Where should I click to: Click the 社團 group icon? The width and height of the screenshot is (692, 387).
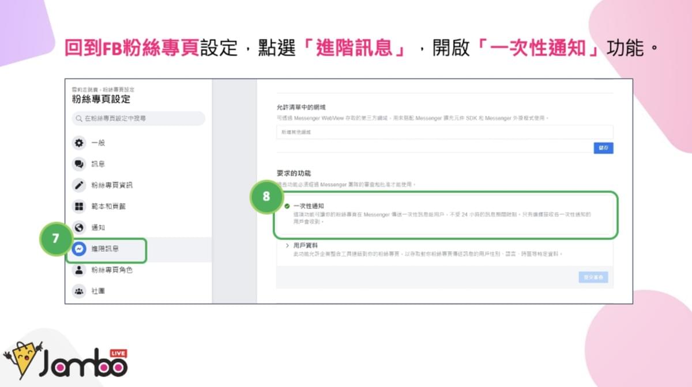79,291
